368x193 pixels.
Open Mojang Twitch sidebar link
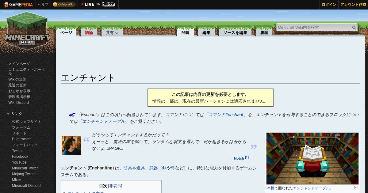point(24,174)
